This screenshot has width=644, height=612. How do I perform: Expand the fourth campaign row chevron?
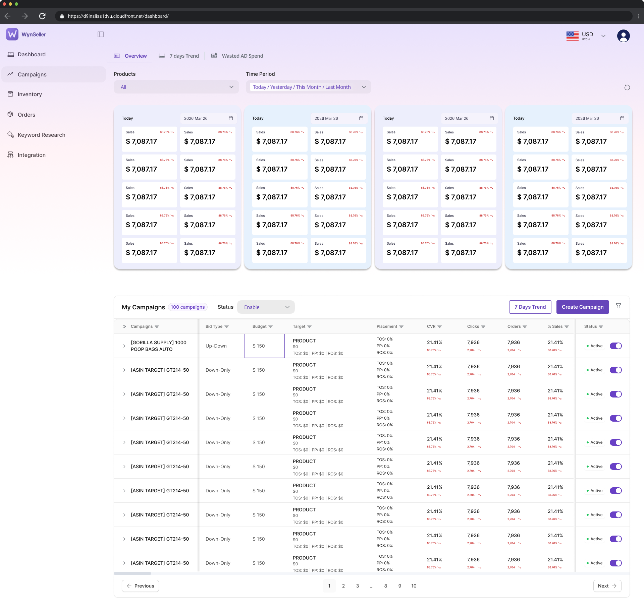[124, 418]
